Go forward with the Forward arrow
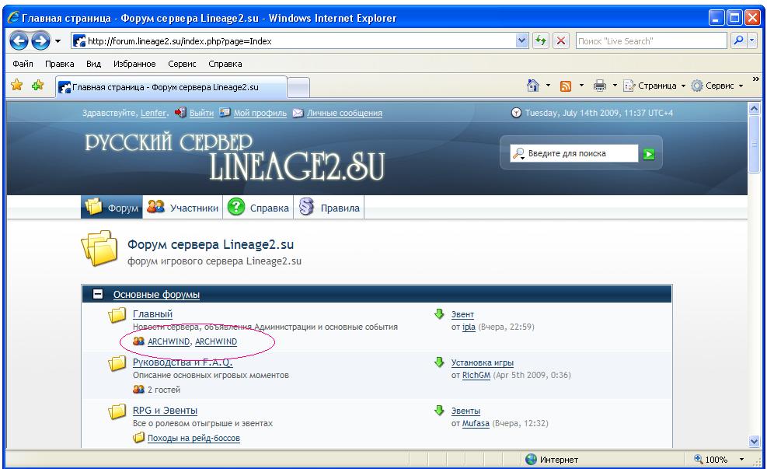Image resolution: width=767 pixels, height=469 pixels. (x=40, y=40)
